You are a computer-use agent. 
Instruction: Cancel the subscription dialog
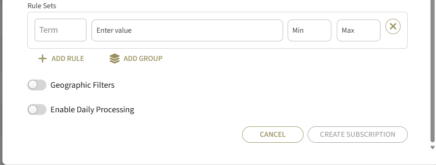273,135
